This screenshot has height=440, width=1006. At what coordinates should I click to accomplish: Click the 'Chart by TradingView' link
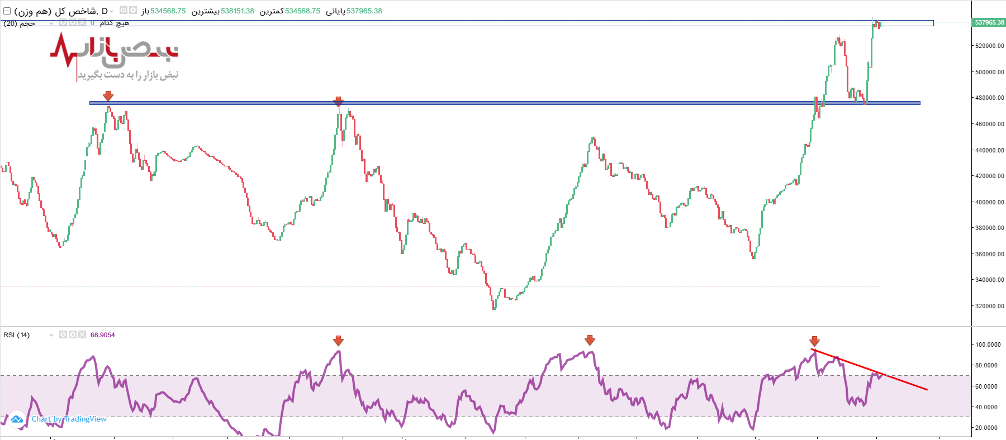pyautogui.click(x=69, y=419)
